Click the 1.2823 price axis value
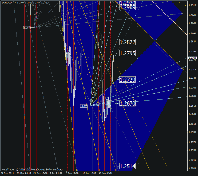Image resolution: width=198 pixels, height=176 pixels. (192, 42)
